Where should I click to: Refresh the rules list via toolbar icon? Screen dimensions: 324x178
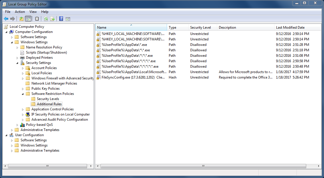point(46,19)
